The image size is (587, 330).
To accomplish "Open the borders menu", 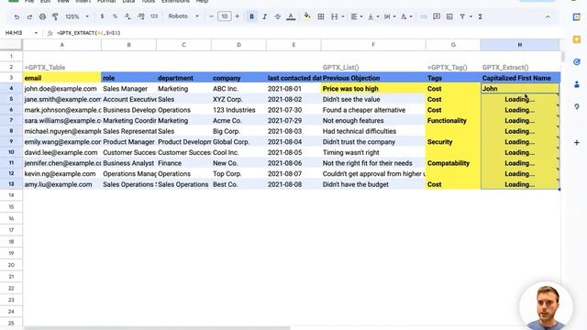I will [x=321, y=16].
